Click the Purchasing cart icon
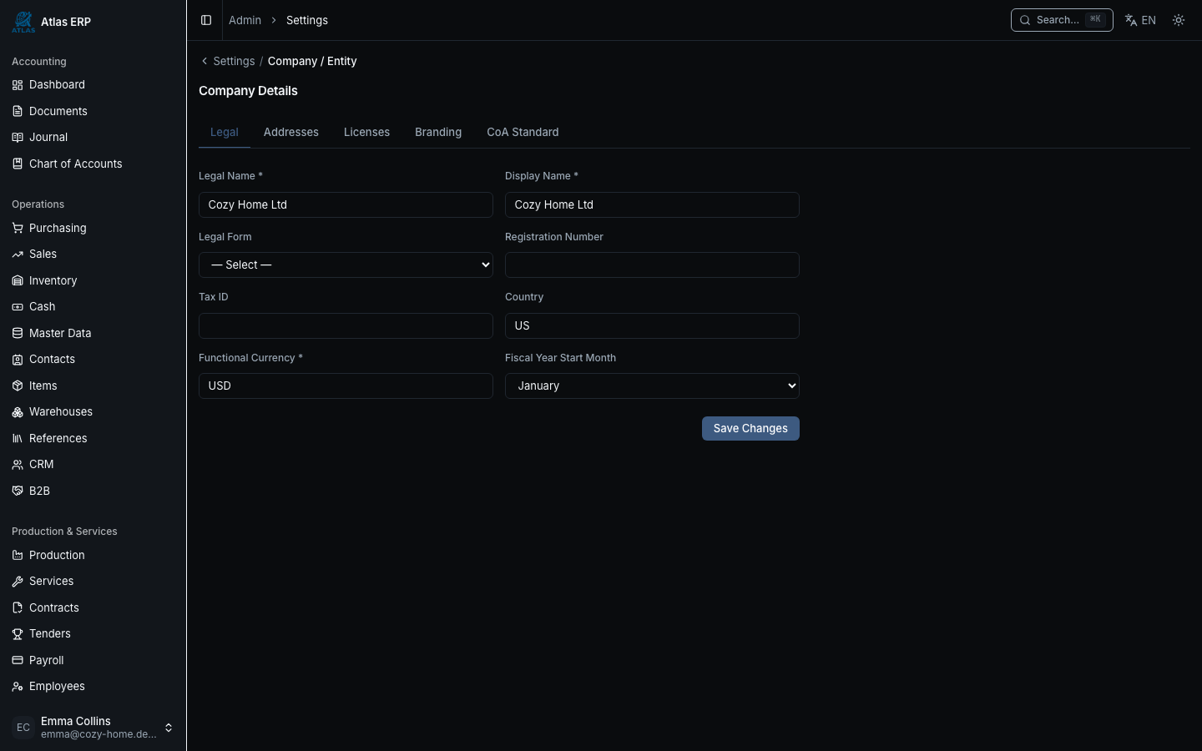The image size is (1202, 751). (x=18, y=228)
